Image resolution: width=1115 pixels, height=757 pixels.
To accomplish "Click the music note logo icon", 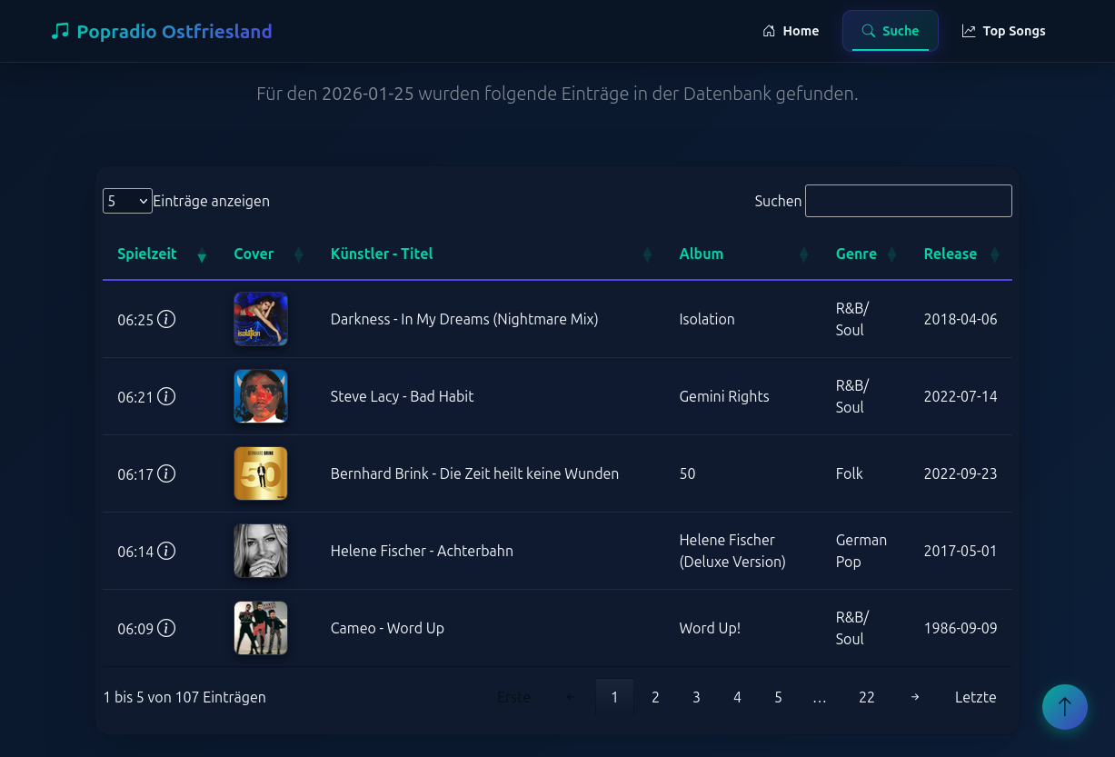I will pyautogui.click(x=60, y=30).
